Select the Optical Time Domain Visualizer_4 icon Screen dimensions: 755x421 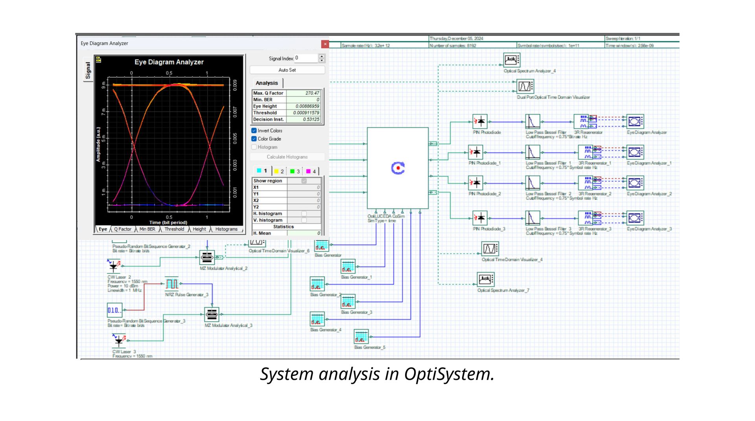[x=490, y=249]
